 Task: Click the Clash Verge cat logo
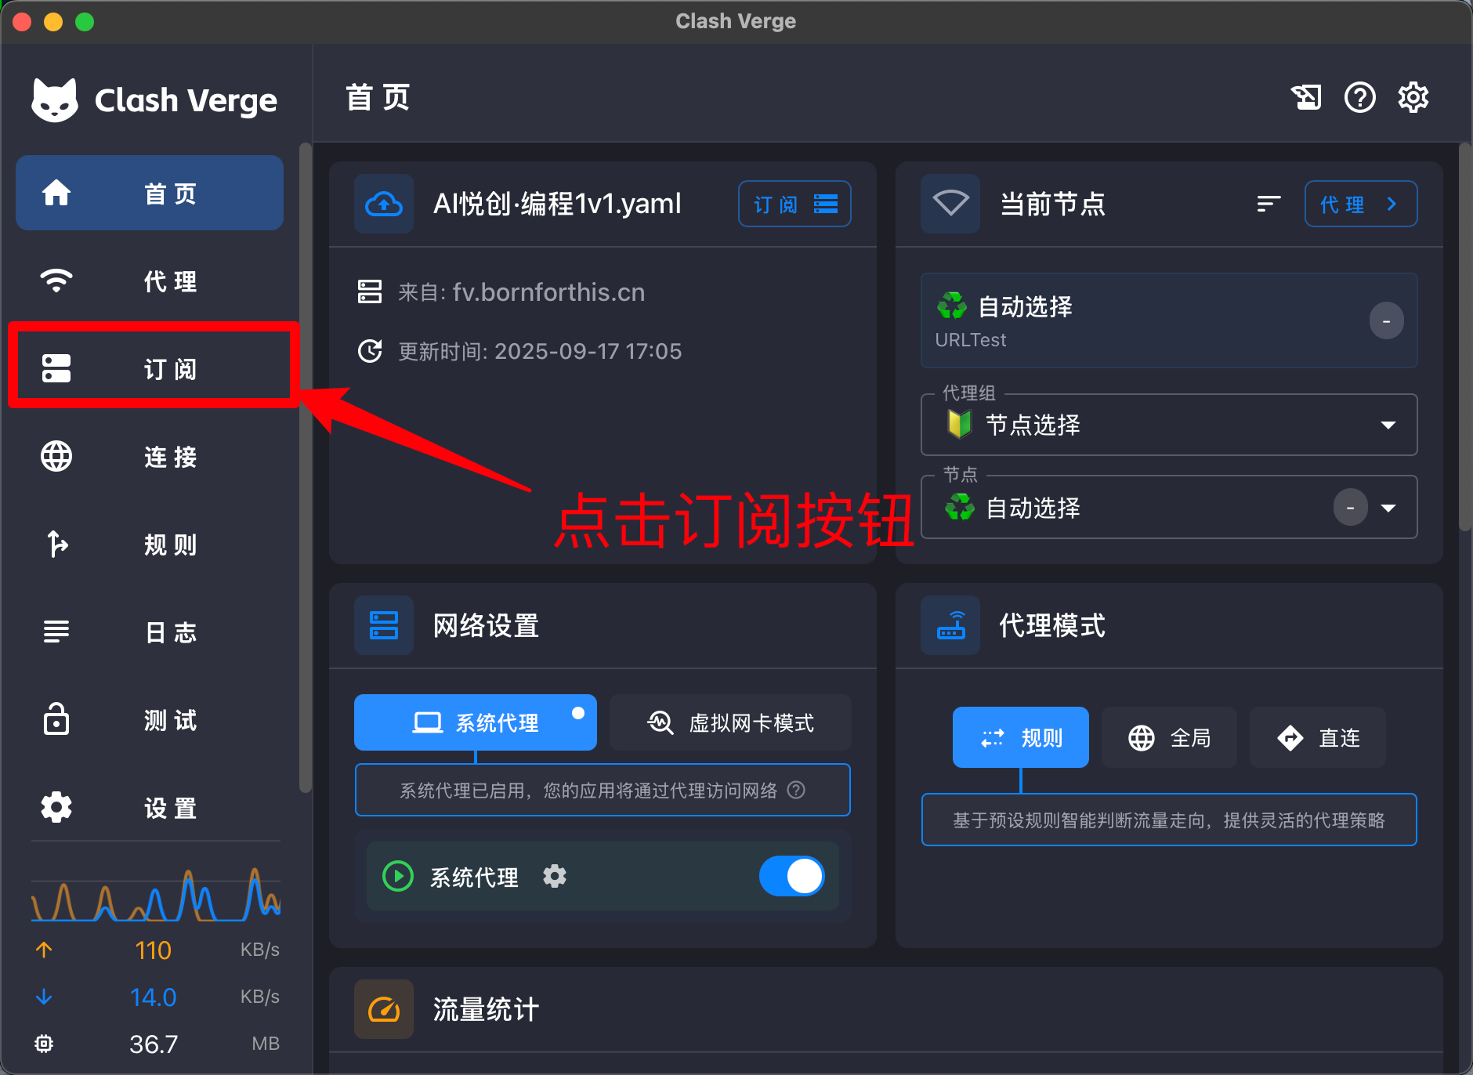tap(55, 100)
